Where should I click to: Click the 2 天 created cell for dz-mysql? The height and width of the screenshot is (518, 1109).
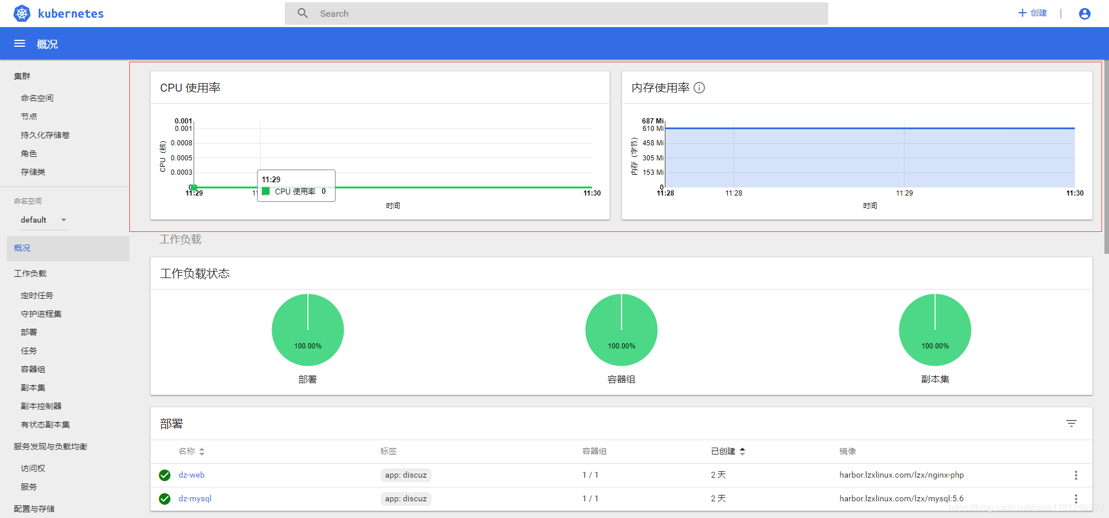pyautogui.click(x=719, y=498)
